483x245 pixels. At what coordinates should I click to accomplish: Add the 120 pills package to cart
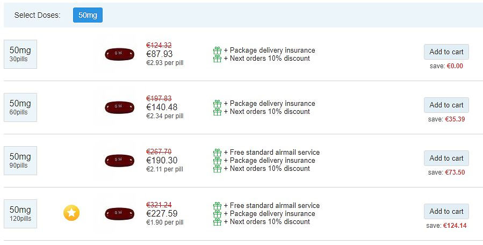point(446,211)
